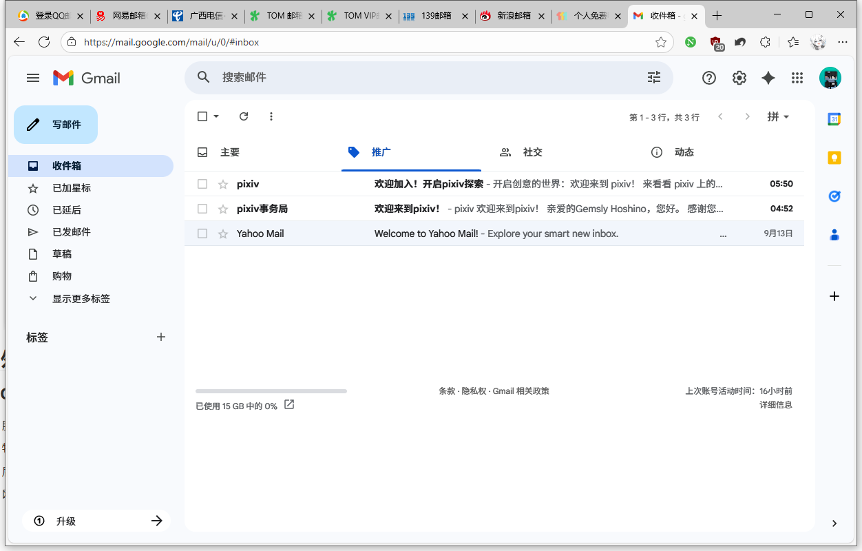Expand 显示更多标签 in the sidebar

[x=81, y=299]
